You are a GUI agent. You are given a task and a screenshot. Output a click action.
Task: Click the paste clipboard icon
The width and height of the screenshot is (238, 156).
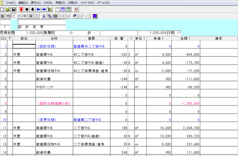pos(56,16)
